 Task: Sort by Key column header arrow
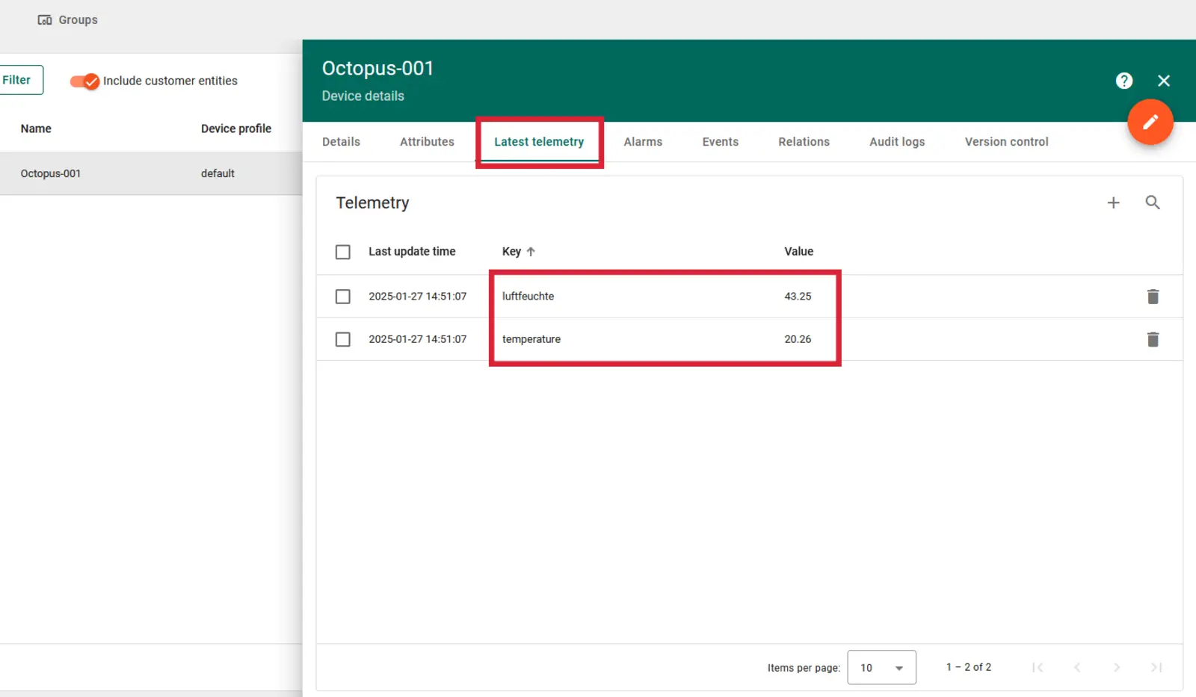pos(530,252)
